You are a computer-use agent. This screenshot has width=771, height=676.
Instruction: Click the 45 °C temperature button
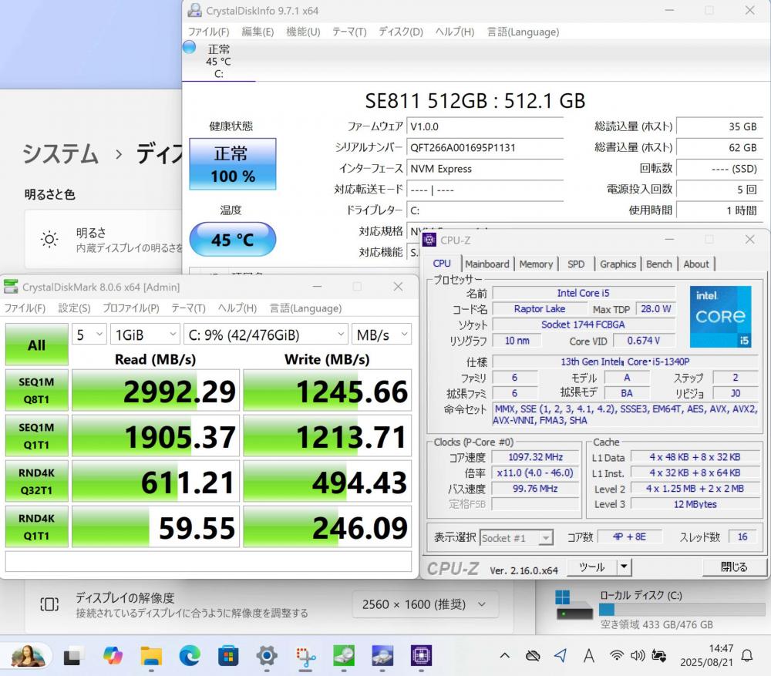[233, 240]
